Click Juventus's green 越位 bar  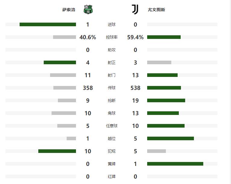point(170,138)
